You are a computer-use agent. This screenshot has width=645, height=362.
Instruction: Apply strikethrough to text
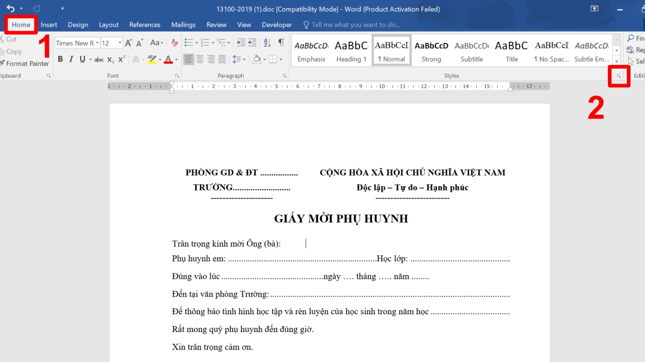coord(99,59)
